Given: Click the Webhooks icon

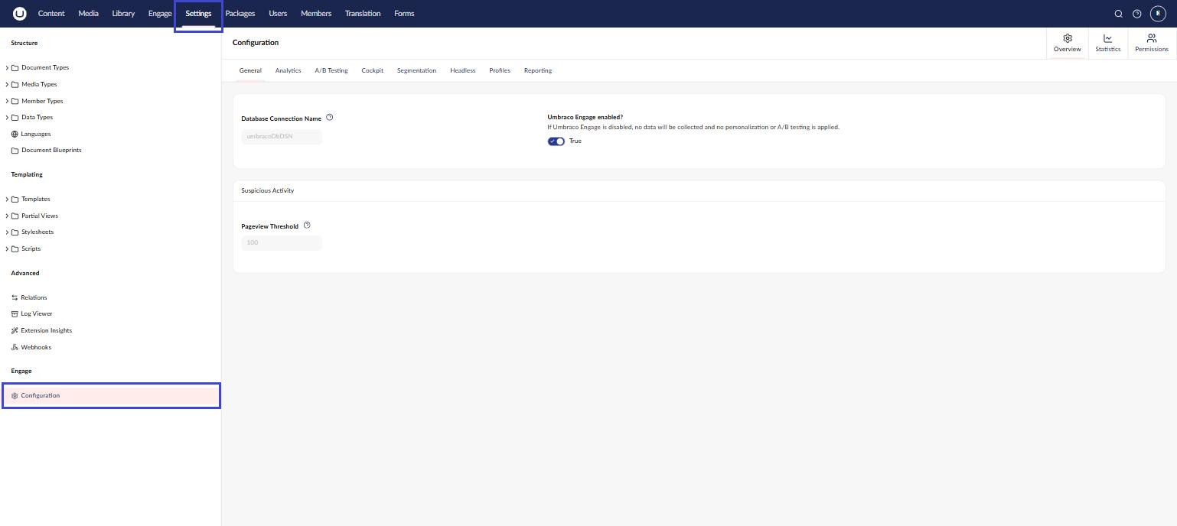Looking at the screenshot, I should pyautogui.click(x=15, y=347).
